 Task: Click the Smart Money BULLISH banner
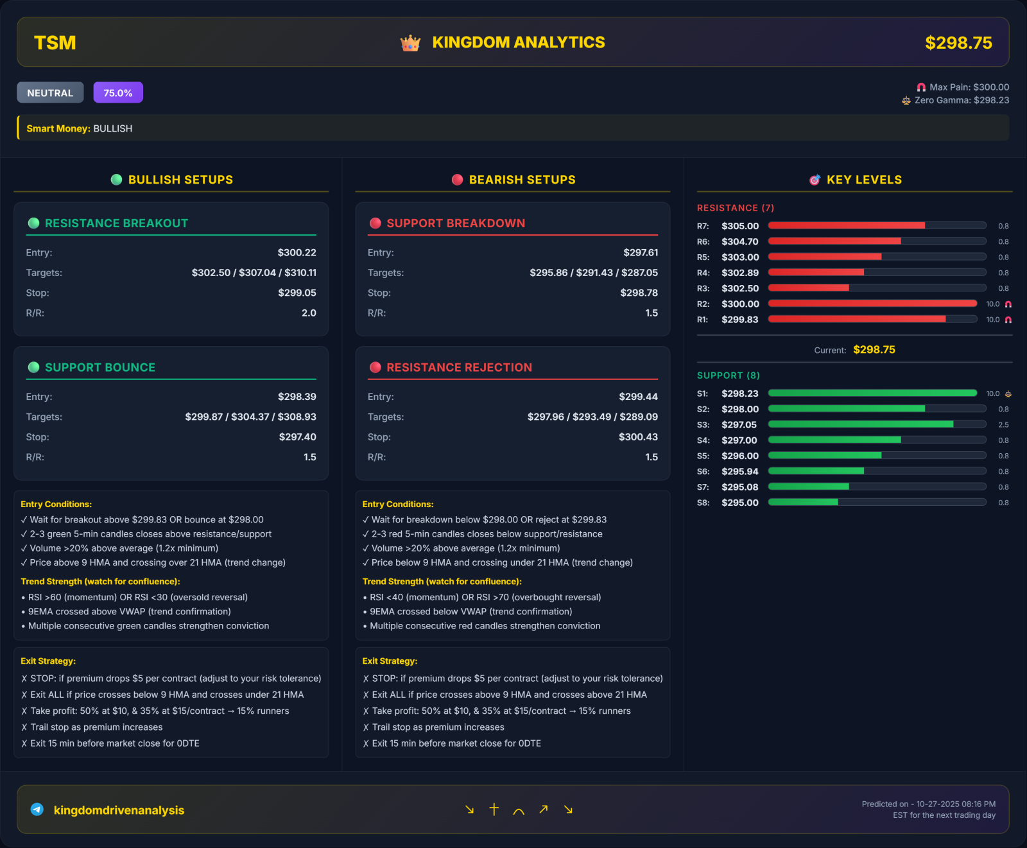pos(512,128)
